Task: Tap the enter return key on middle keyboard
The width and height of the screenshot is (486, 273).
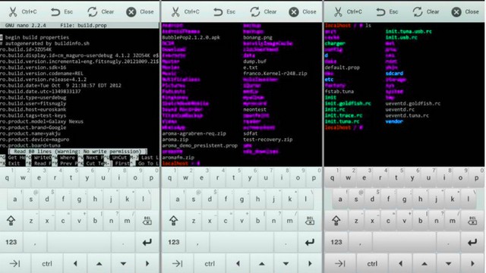Action: point(310,242)
